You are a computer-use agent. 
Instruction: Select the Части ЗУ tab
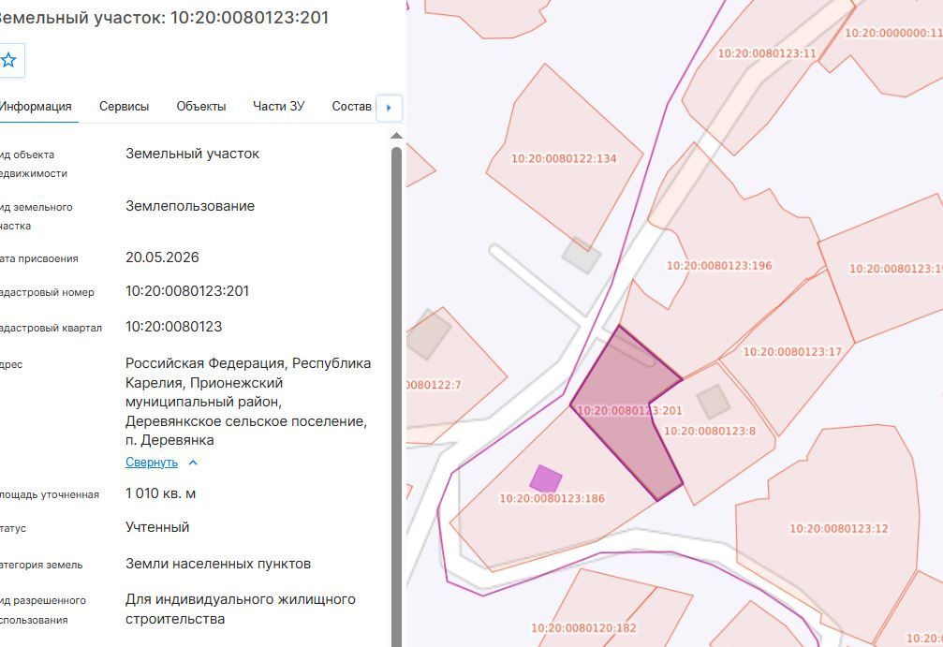tap(278, 107)
